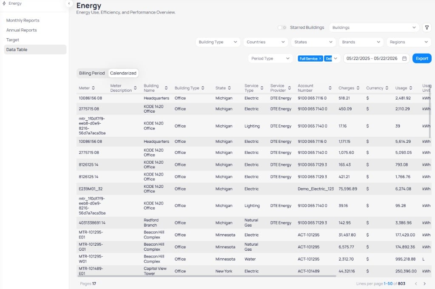
Task: Go to the next page arrow
Action: pos(424,284)
